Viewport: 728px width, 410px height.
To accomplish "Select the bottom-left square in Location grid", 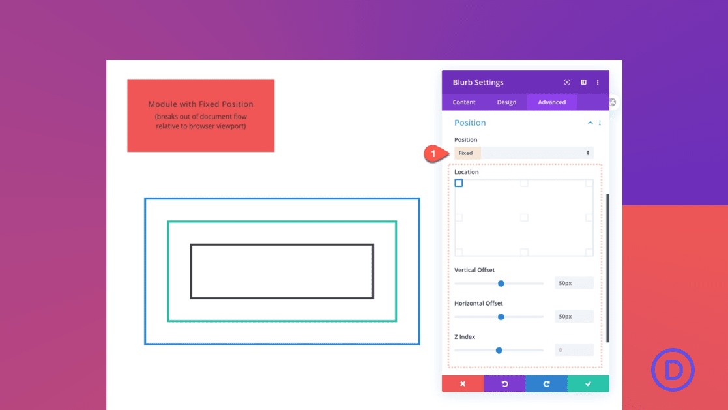I will (x=458, y=253).
